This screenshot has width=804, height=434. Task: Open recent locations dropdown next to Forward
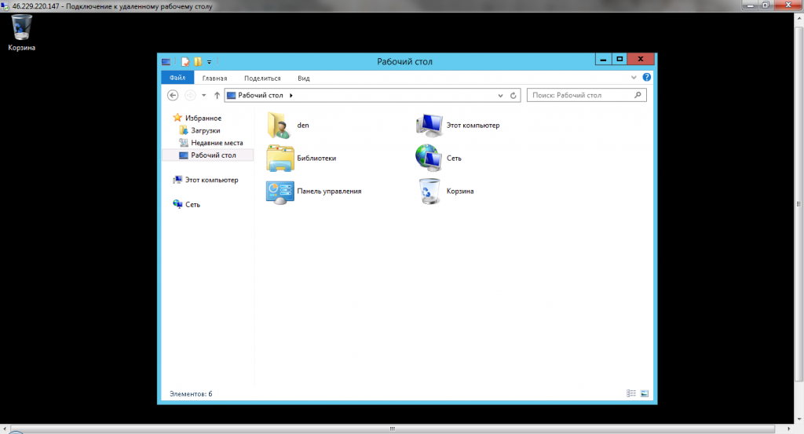204,95
